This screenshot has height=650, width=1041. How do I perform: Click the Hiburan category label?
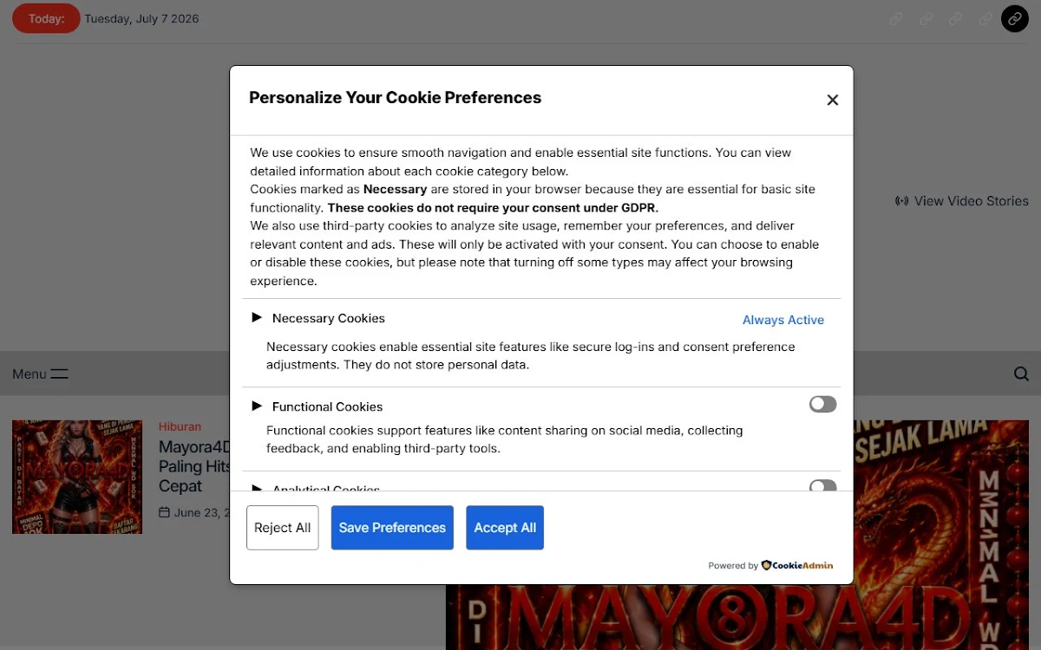point(180,426)
